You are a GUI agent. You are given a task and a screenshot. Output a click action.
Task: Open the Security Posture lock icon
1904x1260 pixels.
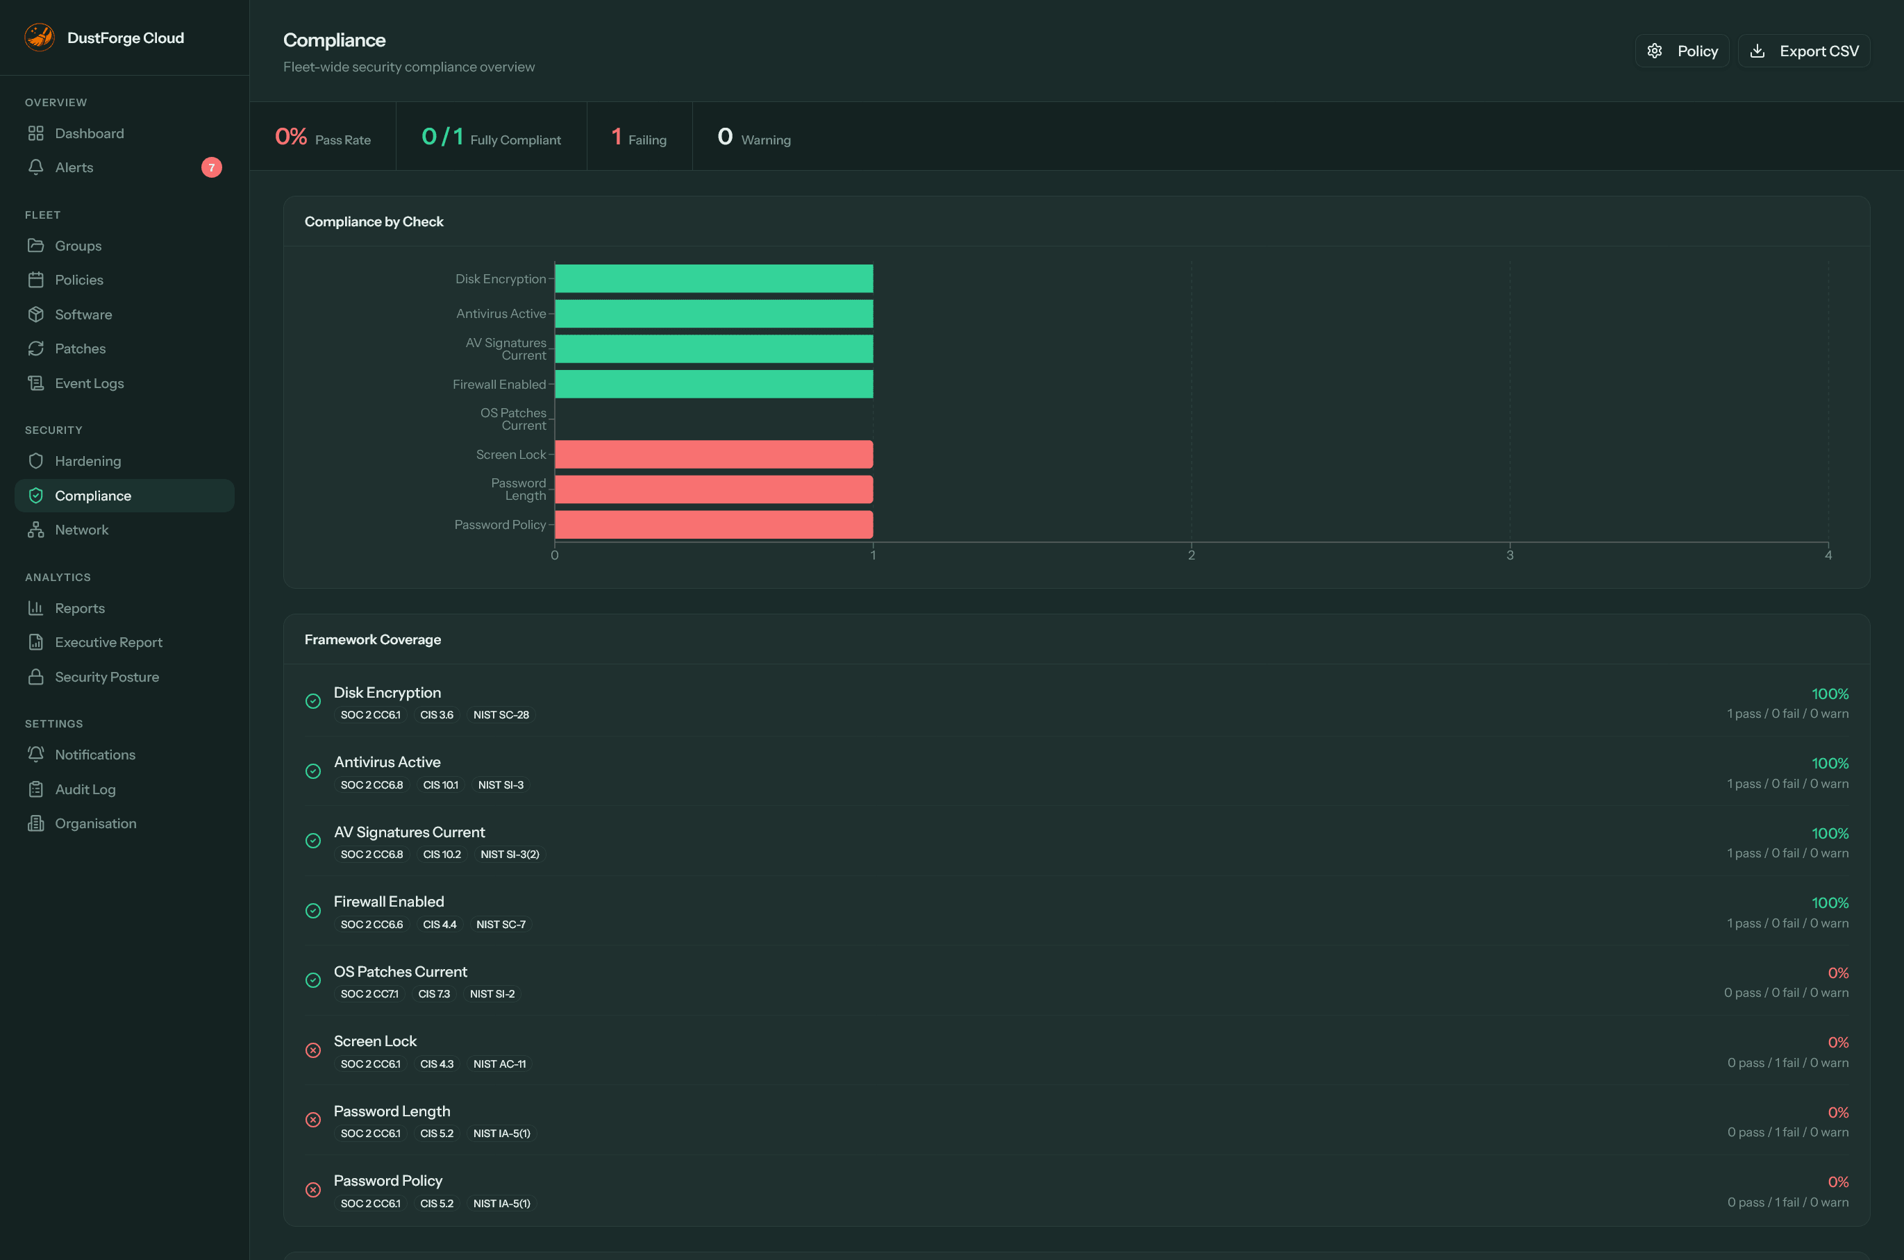tap(36, 675)
